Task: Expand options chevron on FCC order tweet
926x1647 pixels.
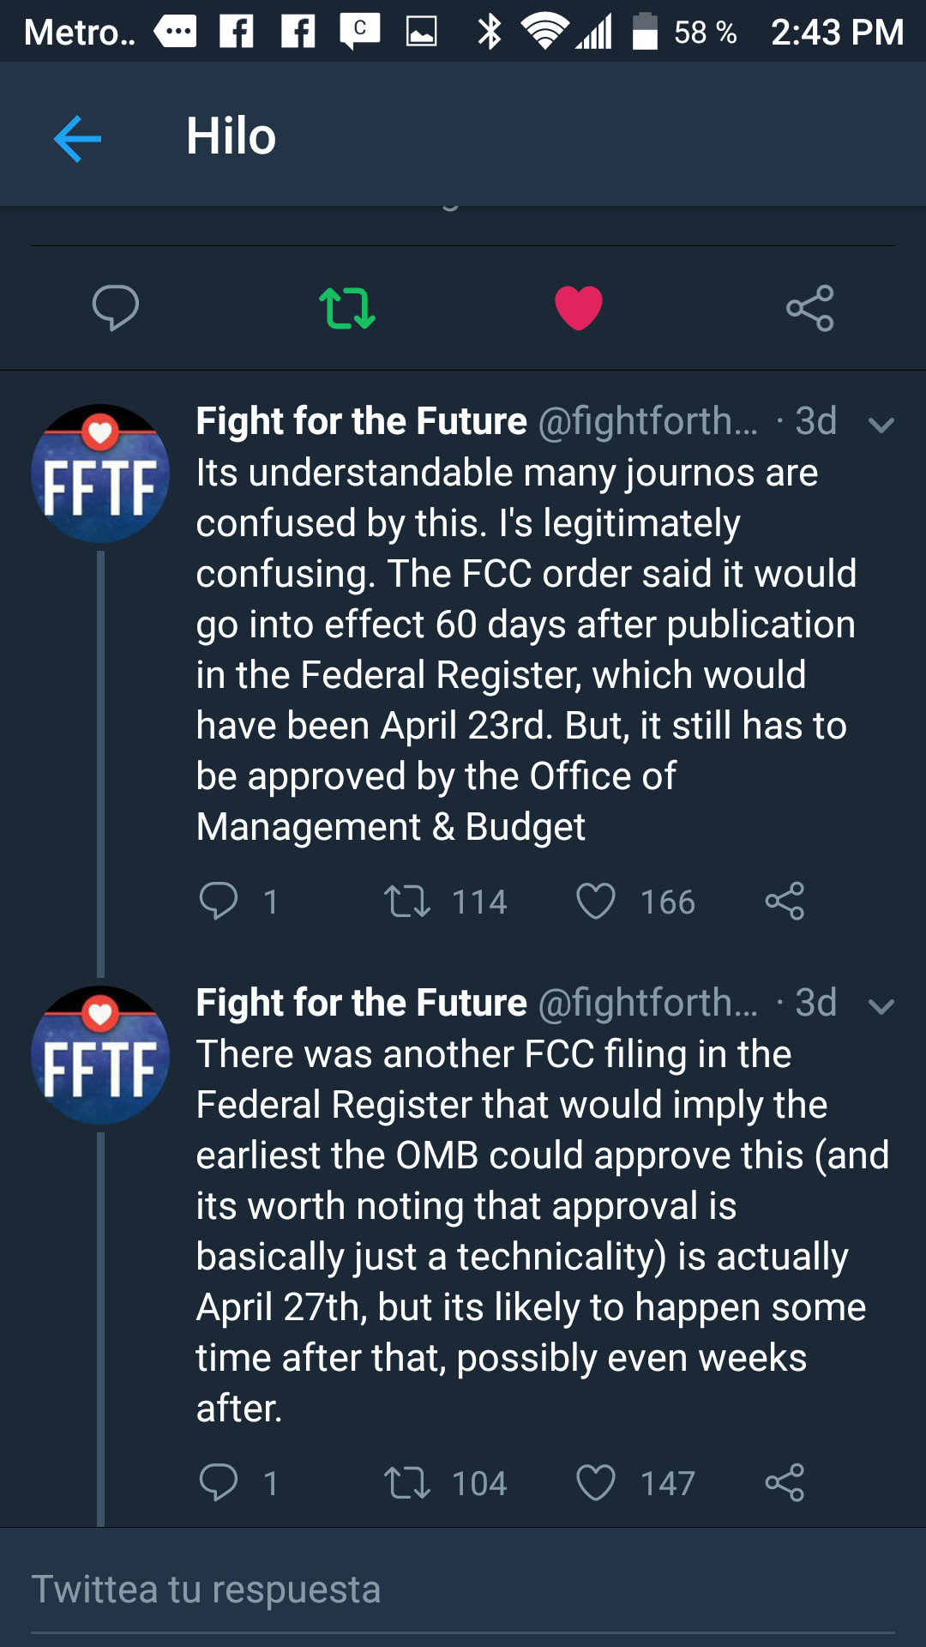Action: (x=881, y=424)
